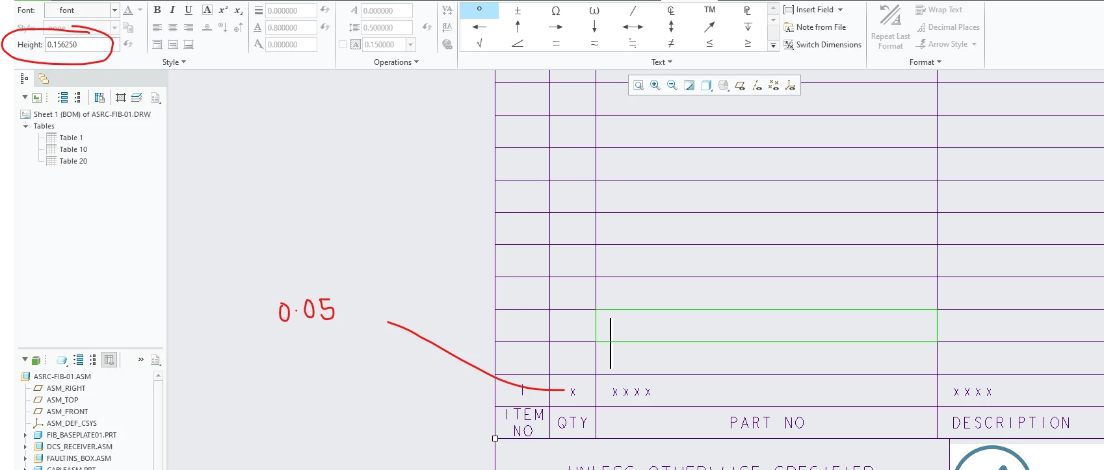Insert the centerline symbol
Viewport: 1104px width, 470px height.
pos(671,10)
